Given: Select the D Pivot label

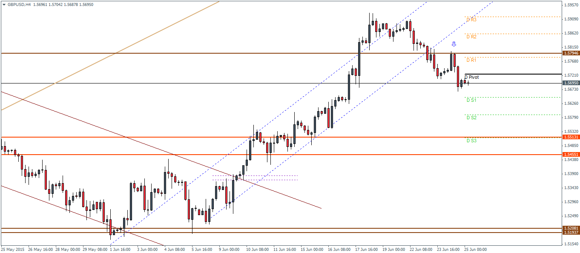Looking at the screenshot, I should click(471, 77).
